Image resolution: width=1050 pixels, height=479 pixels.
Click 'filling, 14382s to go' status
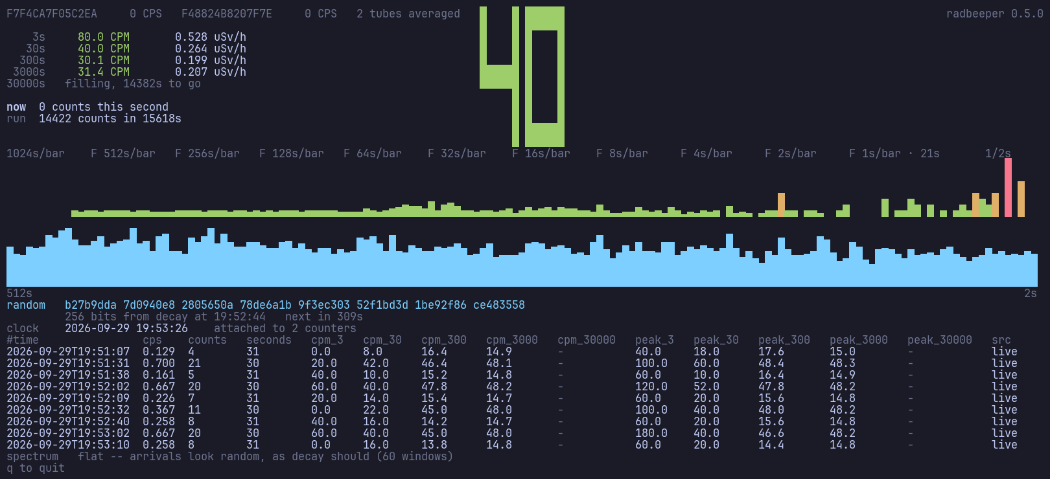(x=133, y=84)
